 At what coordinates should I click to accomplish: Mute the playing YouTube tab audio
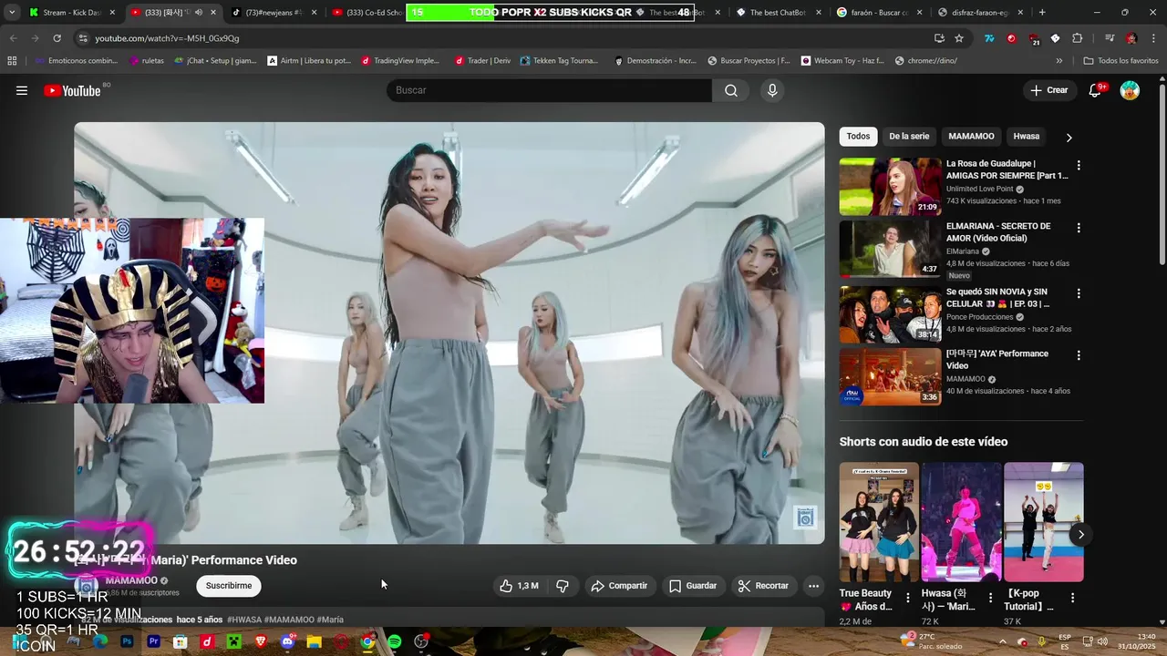pos(198,12)
